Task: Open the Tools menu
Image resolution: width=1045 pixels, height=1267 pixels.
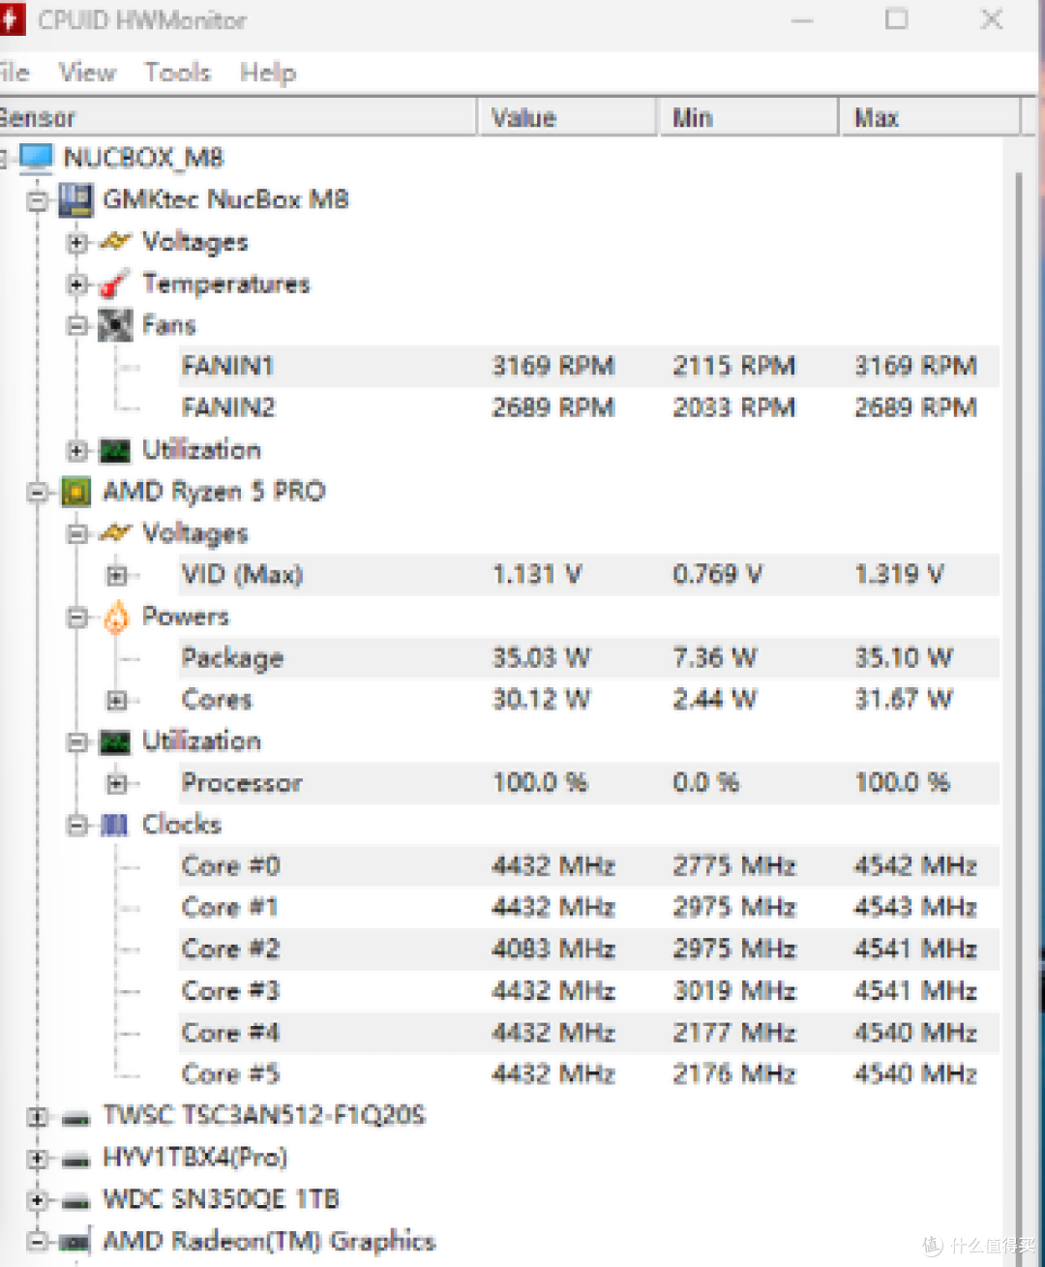Action: (x=177, y=73)
